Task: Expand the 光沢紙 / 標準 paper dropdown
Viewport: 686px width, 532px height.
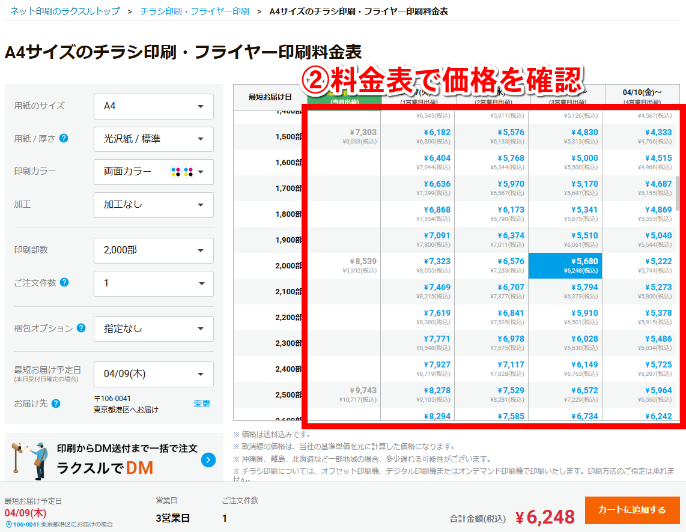Action: [x=153, y=139]
